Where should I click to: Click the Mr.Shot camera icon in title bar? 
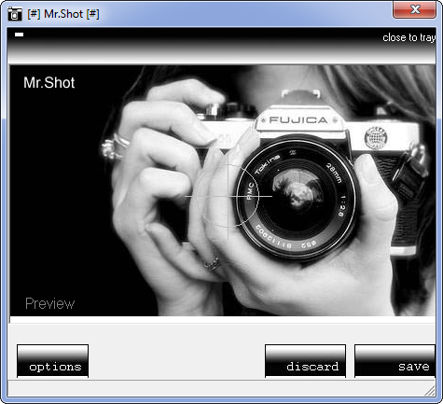pos(15,14)
